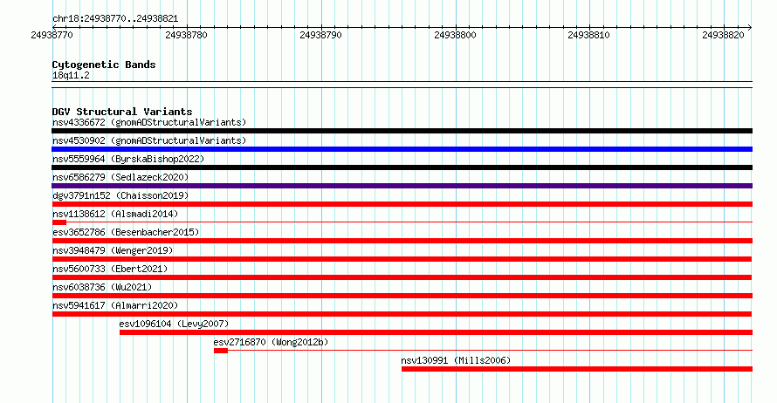Select the red esv1096104 variant bar
The image size is (777, 403).
(436, 332)
